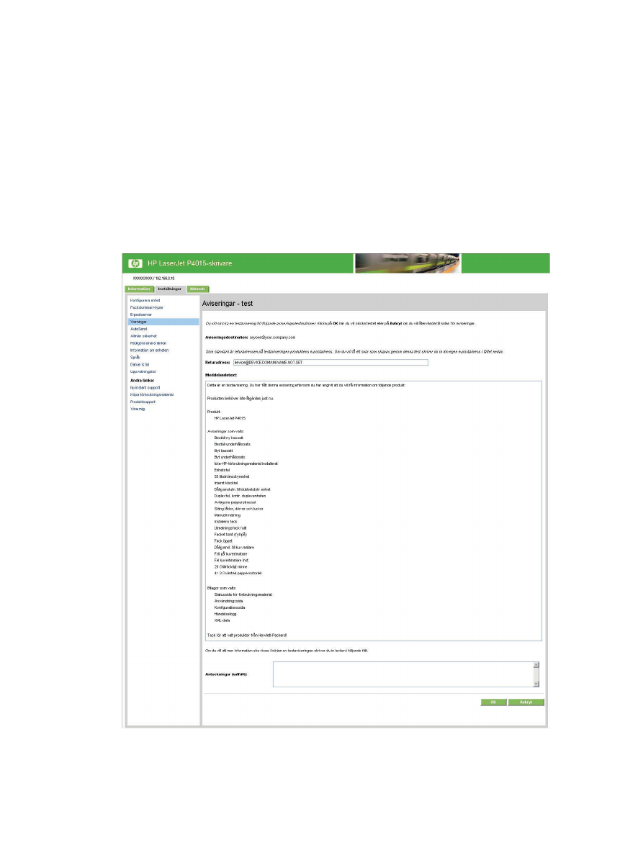Open the E-postserver settings link
The height and width of the screenshot is (855, 643).
(140, 315)
